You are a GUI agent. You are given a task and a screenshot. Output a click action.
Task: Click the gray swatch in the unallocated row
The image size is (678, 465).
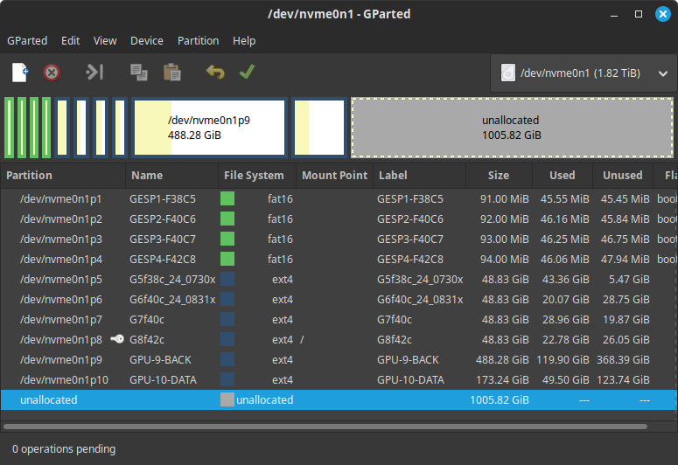coord(227,399)
